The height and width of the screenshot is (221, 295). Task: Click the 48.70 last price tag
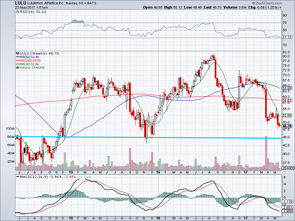pos(287,126)
